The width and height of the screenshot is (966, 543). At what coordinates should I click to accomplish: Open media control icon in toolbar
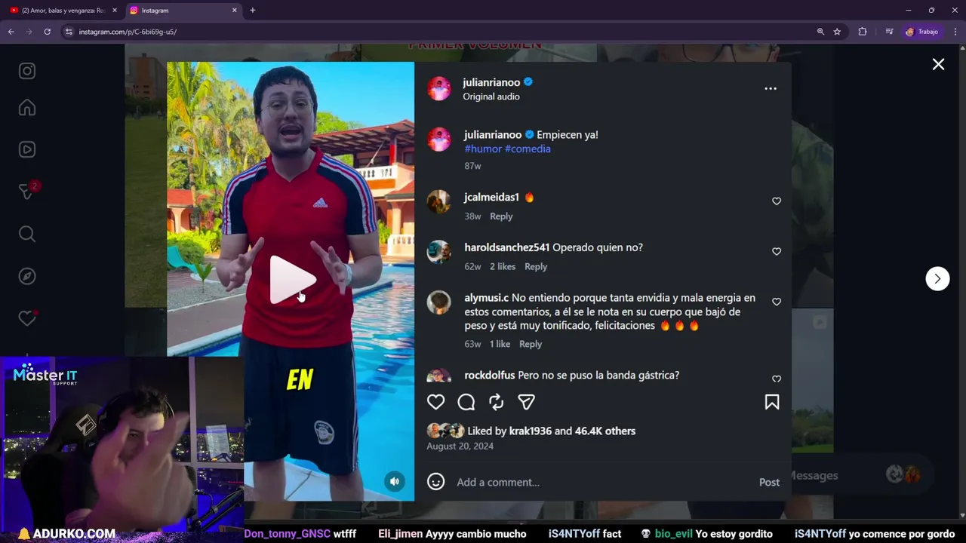click(889, 32)
